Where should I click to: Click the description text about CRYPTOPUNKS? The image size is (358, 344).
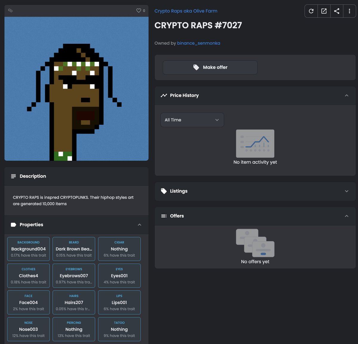73,201
